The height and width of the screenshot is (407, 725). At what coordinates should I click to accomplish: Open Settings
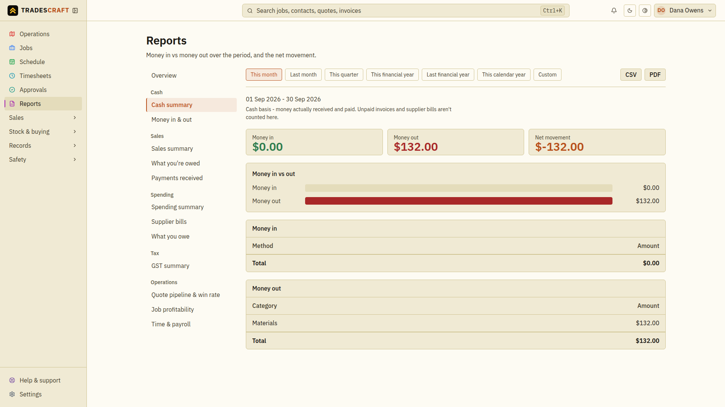pos(43,394)
